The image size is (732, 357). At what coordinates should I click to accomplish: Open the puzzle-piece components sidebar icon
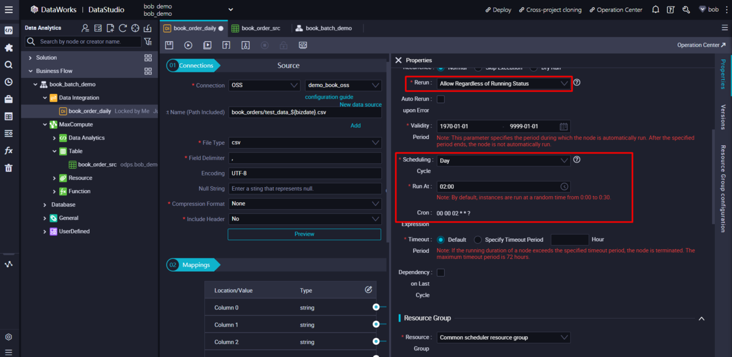[x=9, y=47]
